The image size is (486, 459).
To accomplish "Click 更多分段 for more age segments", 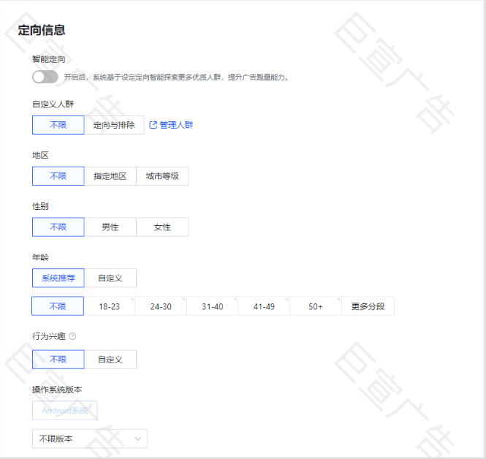I will pyautogui.click(x=368, y=306).
